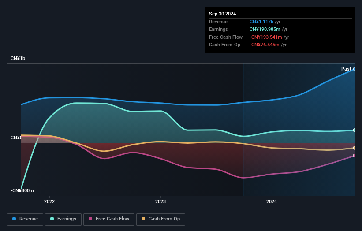Toggle the Revenue series label in legend
362x231 pixels.
[x=28, y=219]
